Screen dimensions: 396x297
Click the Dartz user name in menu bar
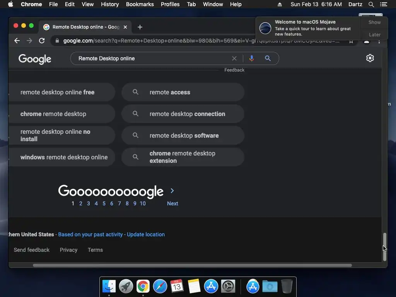coord(355,4)
